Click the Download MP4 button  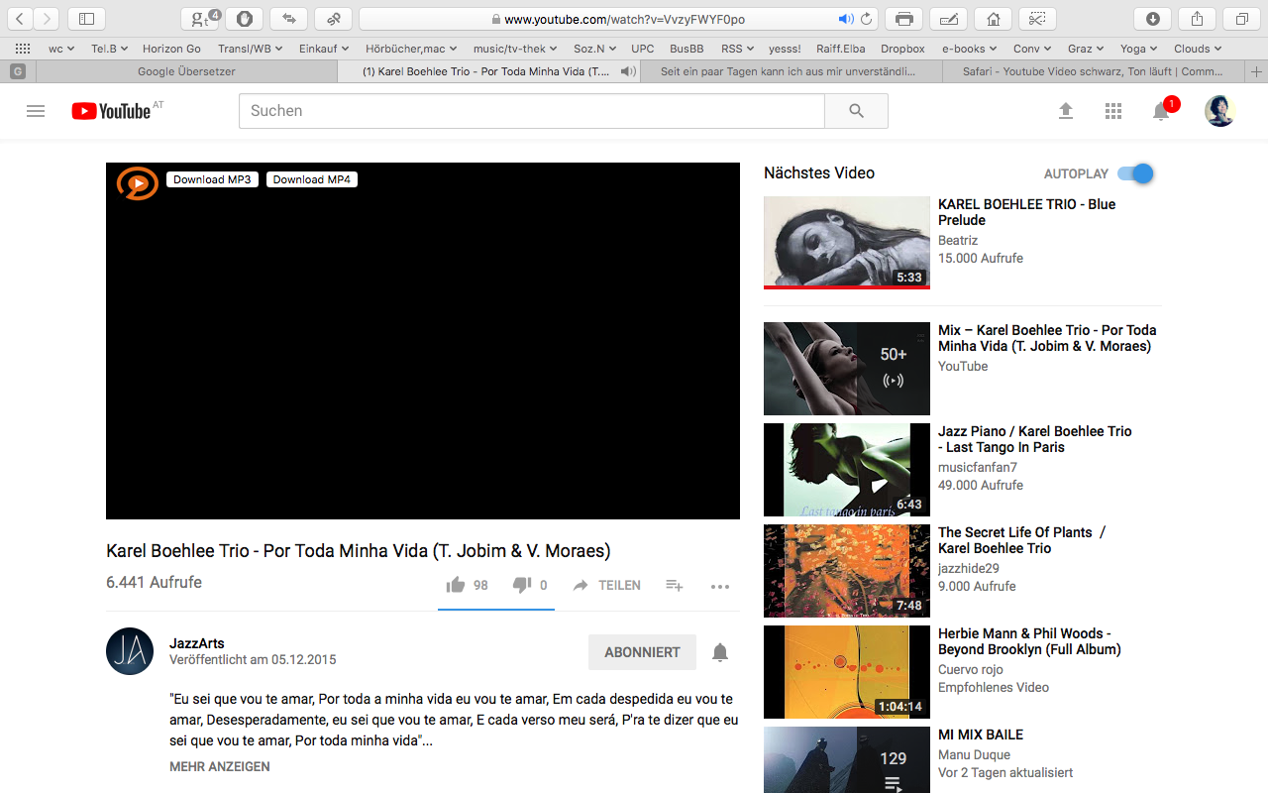point(312,179)
